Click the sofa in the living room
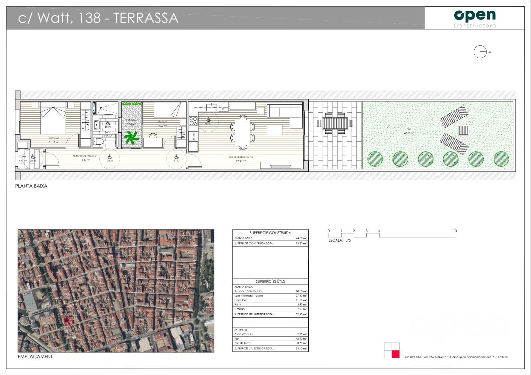The height and width of the screenshot is (375, 531). coord(285,115)
